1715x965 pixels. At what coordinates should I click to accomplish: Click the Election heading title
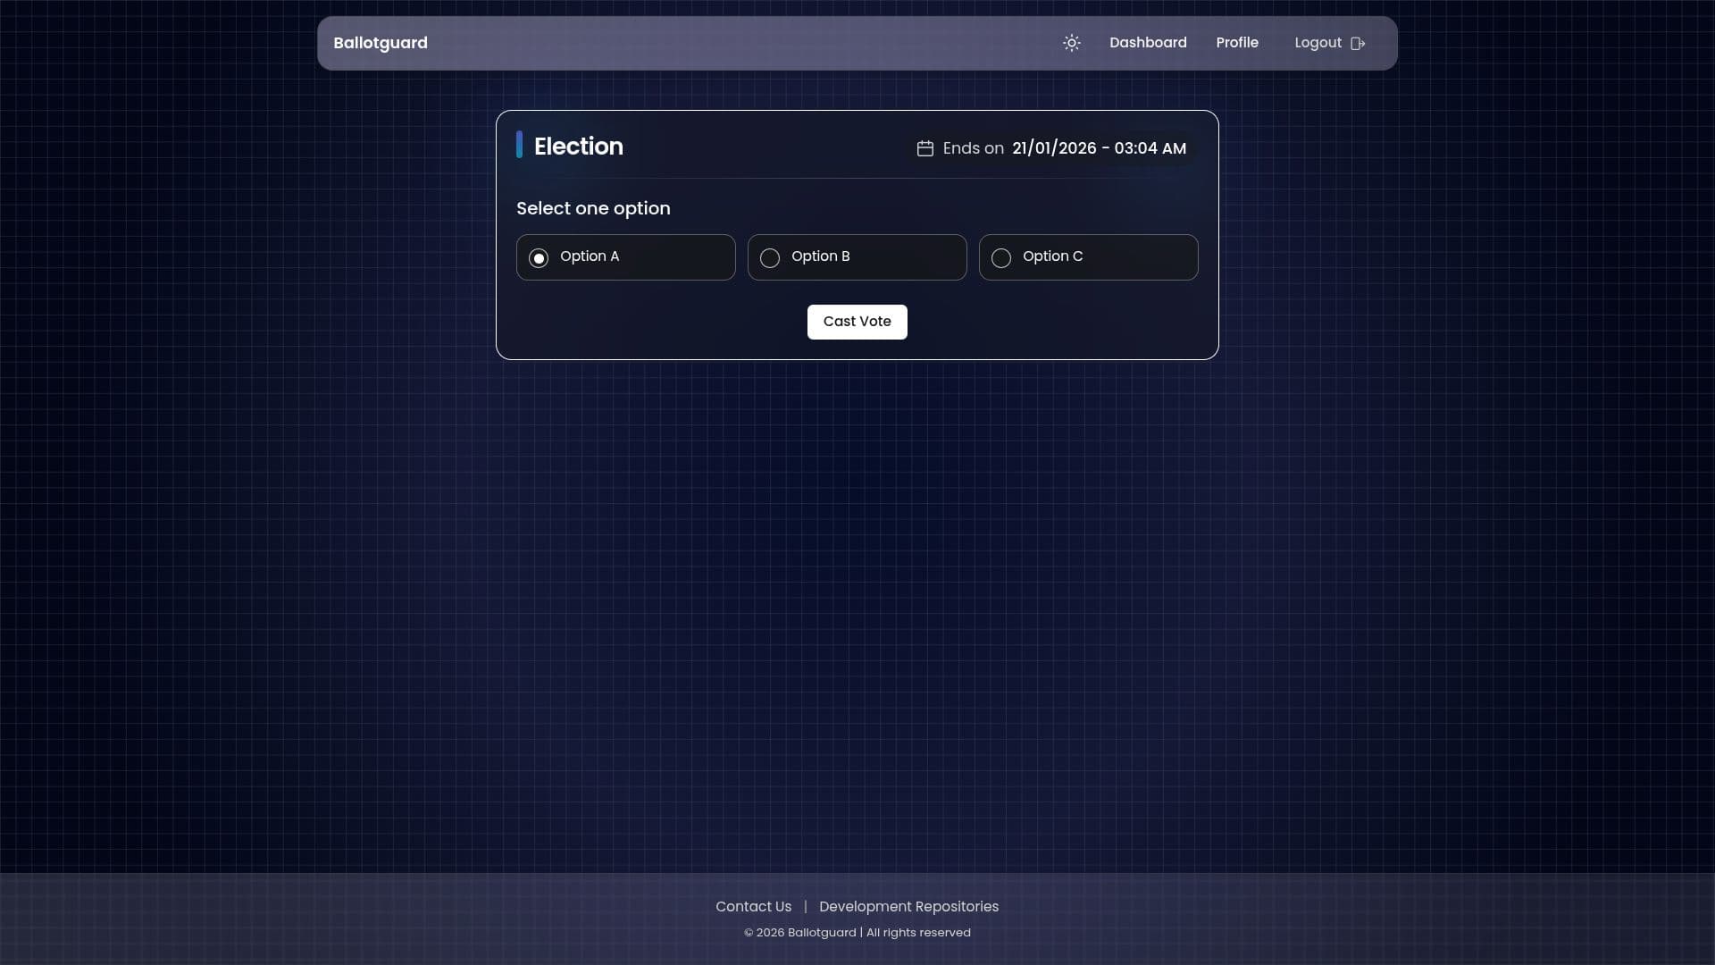click(579, 147)
